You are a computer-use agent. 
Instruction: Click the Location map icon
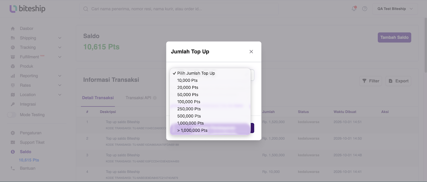point(13,95)
